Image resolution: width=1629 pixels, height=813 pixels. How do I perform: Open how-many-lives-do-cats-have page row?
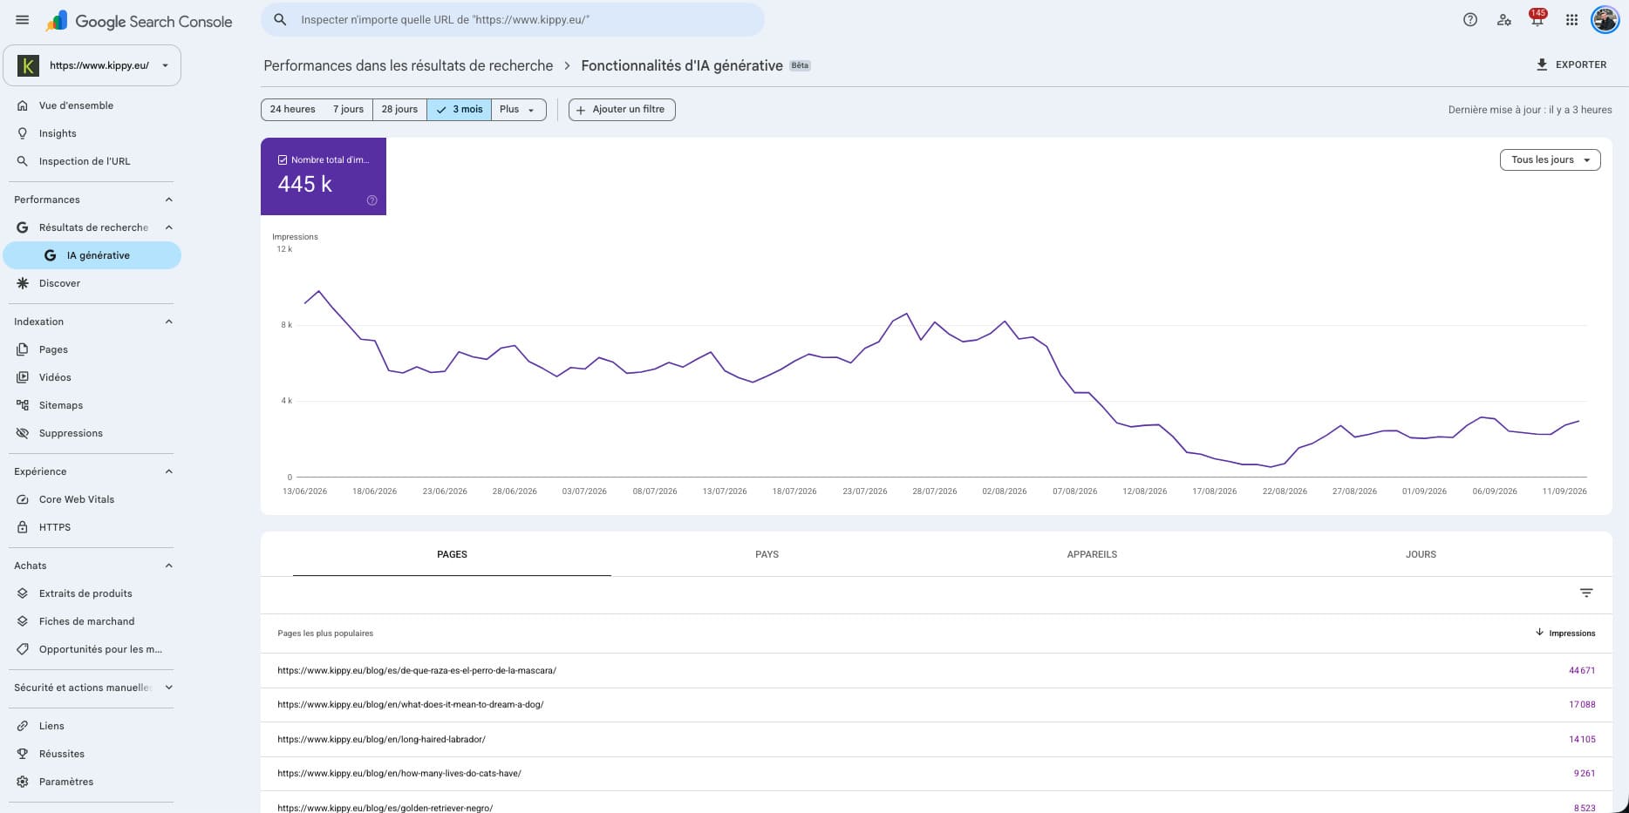coord(936,774)
